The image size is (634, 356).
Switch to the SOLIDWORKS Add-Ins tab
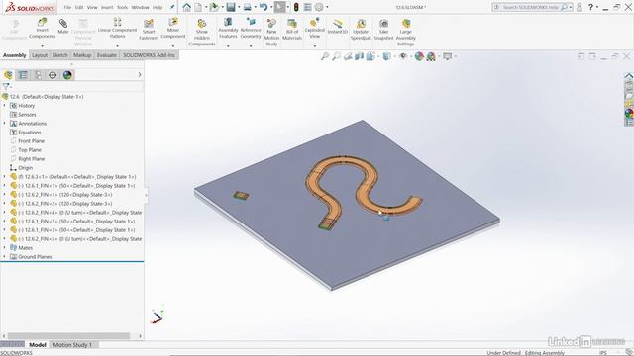click(149, 55)
